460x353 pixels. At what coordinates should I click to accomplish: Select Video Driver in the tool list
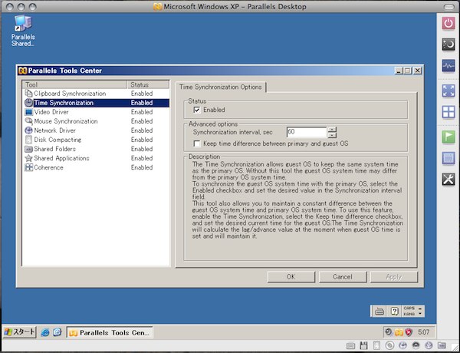click(x=97, y=112)
